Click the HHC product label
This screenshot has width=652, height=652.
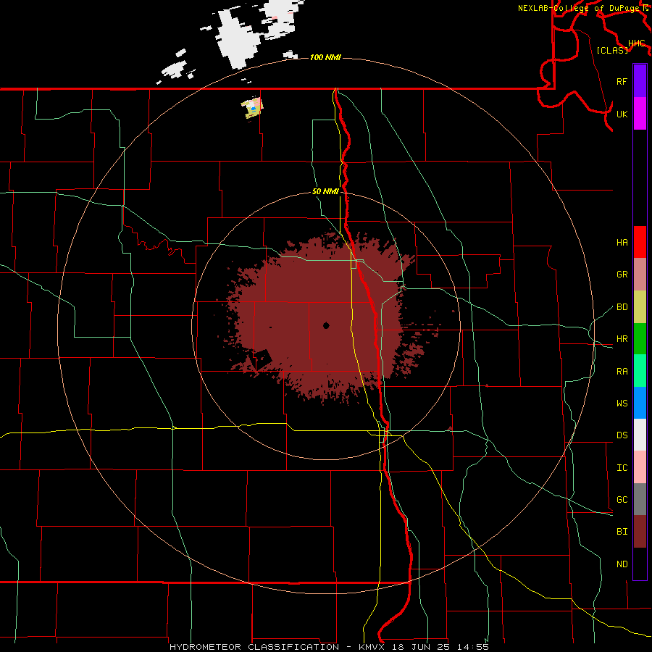pos(637,43)
